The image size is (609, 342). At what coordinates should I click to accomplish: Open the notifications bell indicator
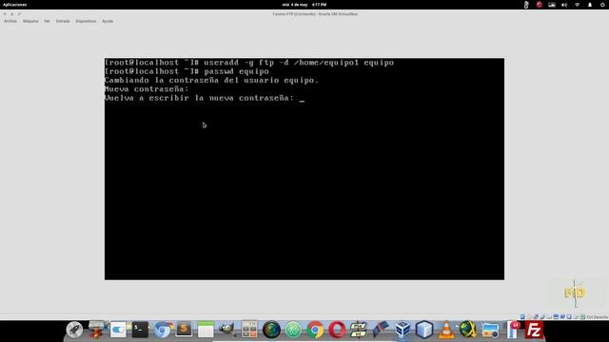click(590, 5)
